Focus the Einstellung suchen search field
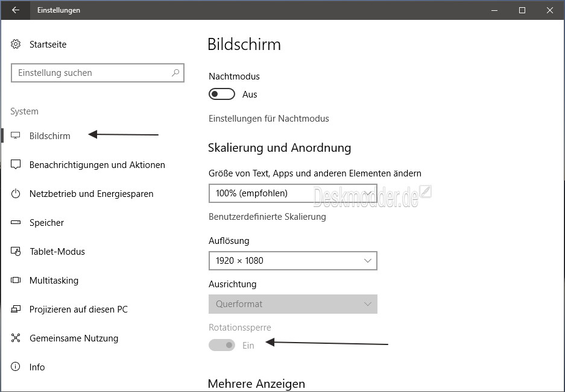565x392 pixels. pos(98,73)
